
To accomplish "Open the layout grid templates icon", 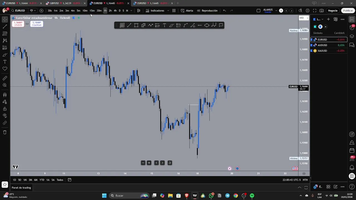I will (174, 11).
